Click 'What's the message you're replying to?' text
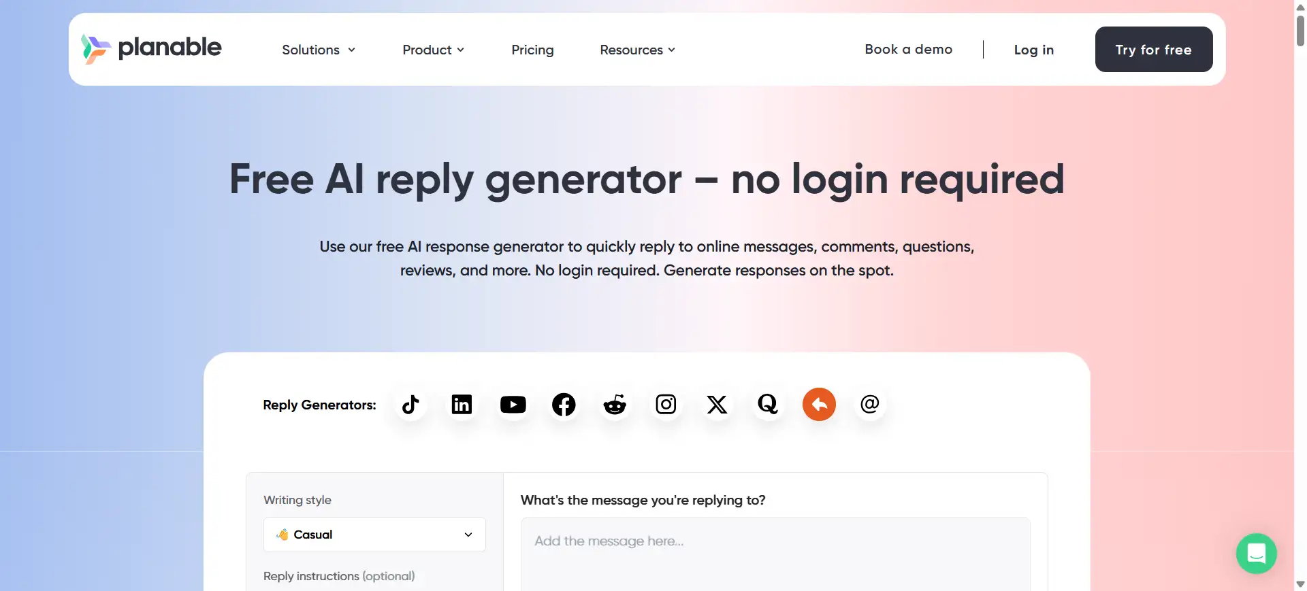 643,500
